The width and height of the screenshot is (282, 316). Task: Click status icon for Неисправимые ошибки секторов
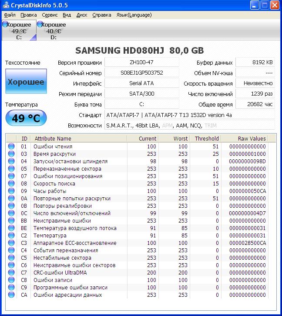pos(11,265)
